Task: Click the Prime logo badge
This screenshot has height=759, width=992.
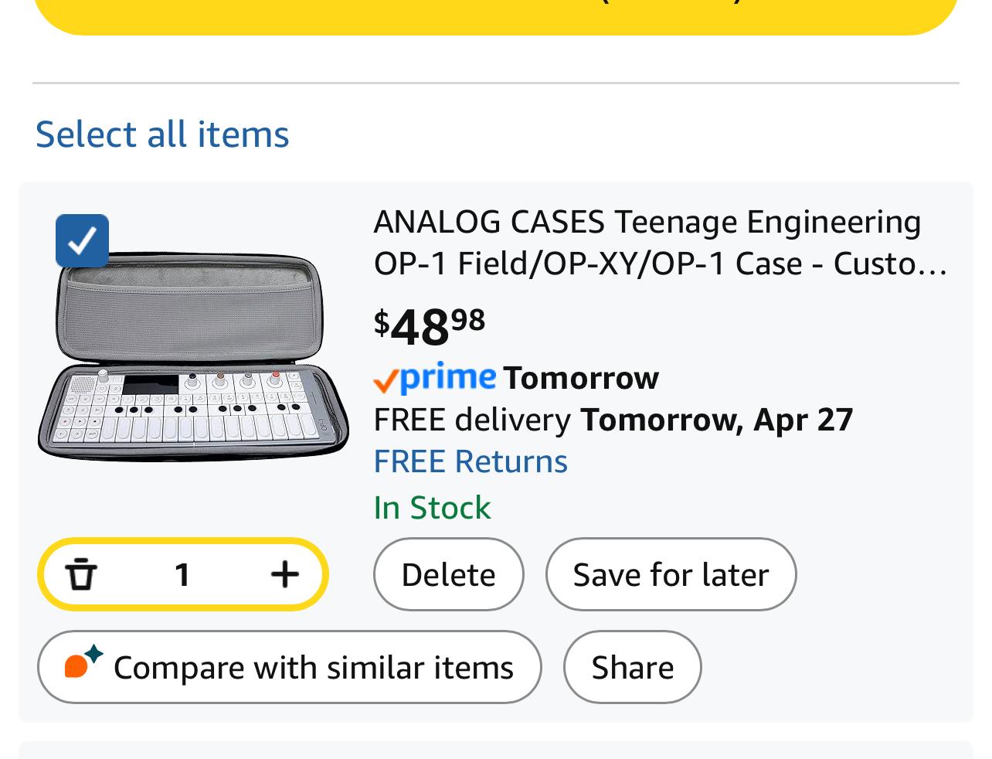Action: coord(447,377)
